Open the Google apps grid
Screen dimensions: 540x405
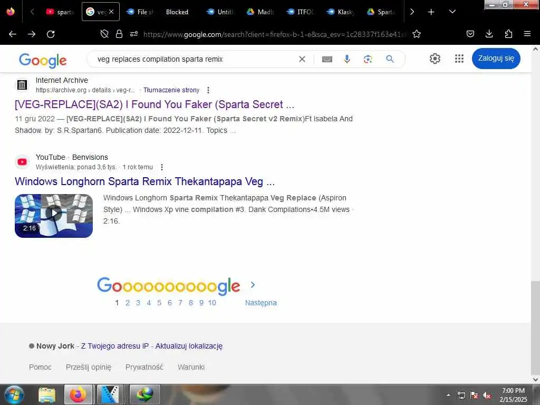coord(459,59)
